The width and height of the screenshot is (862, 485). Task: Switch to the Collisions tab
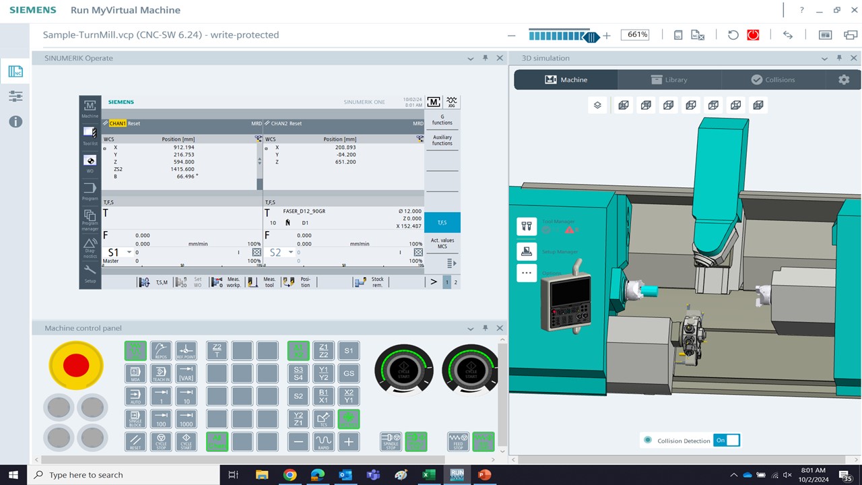click(x=773, y=79)
